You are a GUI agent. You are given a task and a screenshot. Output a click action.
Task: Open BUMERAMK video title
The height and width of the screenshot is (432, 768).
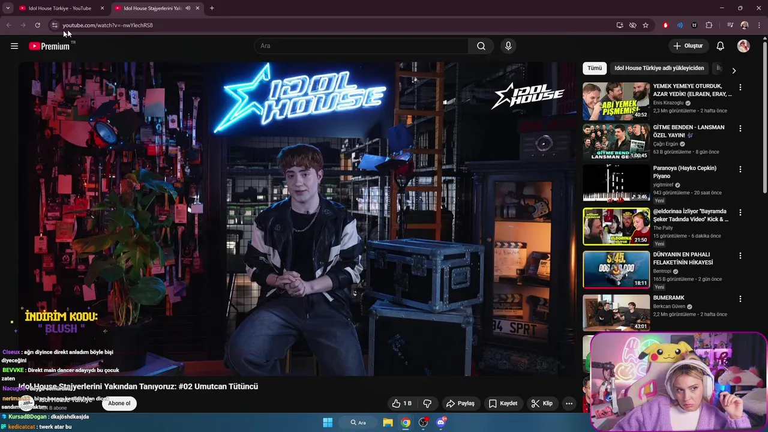(x=668, y=298)
